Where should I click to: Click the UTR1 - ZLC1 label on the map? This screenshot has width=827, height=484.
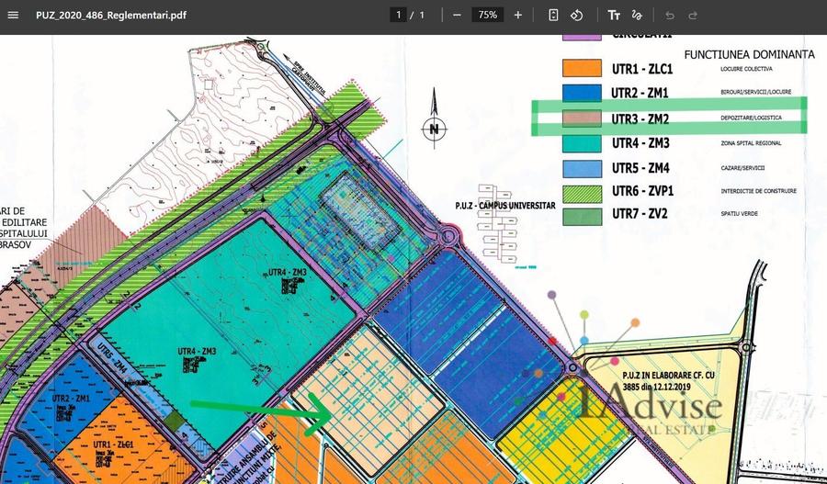pyautogui.click(x=113, y=445)
